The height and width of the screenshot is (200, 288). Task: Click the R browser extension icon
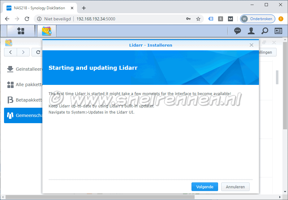point(221,19)
